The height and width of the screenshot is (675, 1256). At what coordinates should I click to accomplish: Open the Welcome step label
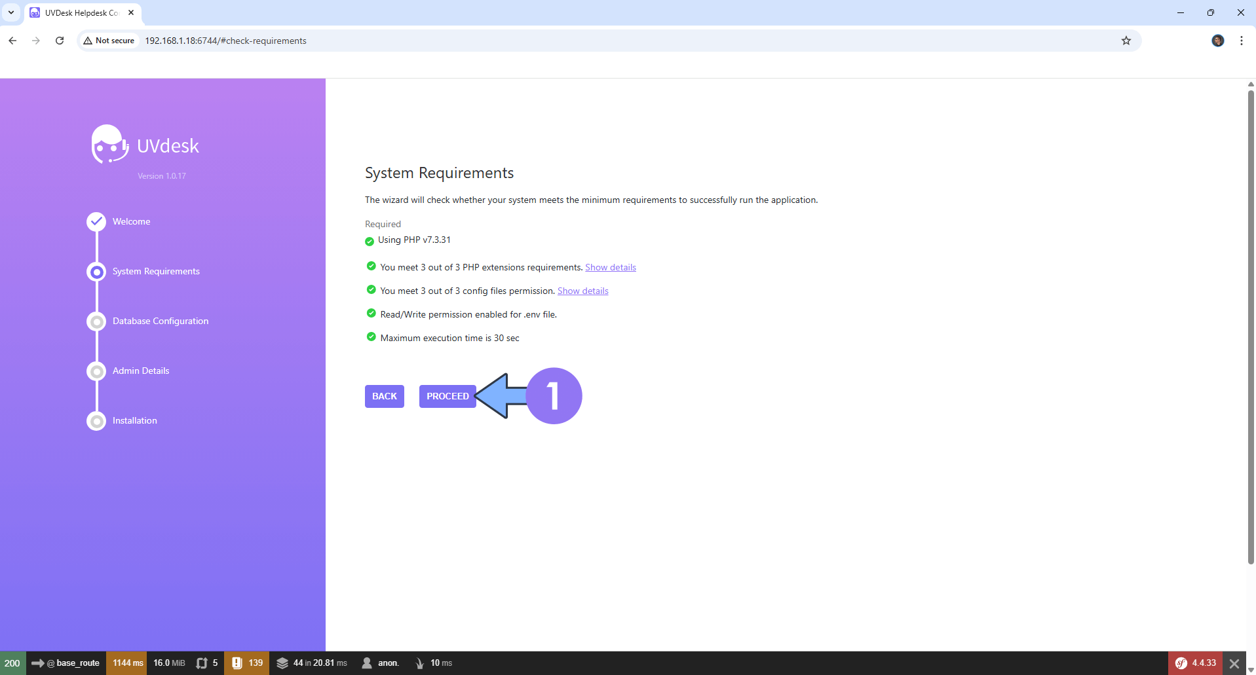131,221
